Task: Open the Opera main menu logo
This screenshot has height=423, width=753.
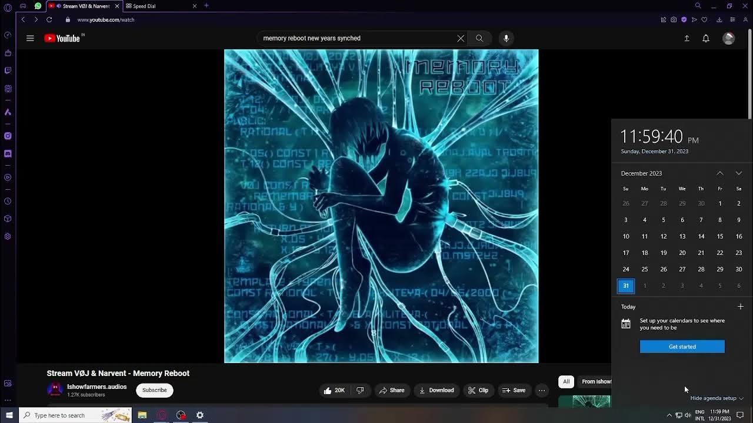Action: tap(8, 8)
